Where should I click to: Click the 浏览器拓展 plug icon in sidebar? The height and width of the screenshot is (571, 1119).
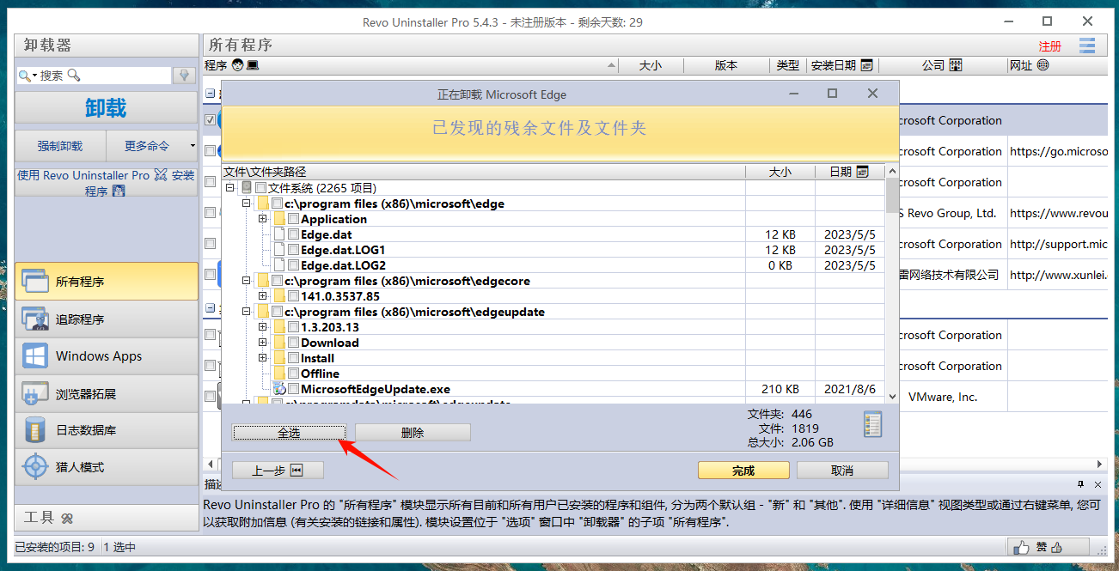pos(35,394)
